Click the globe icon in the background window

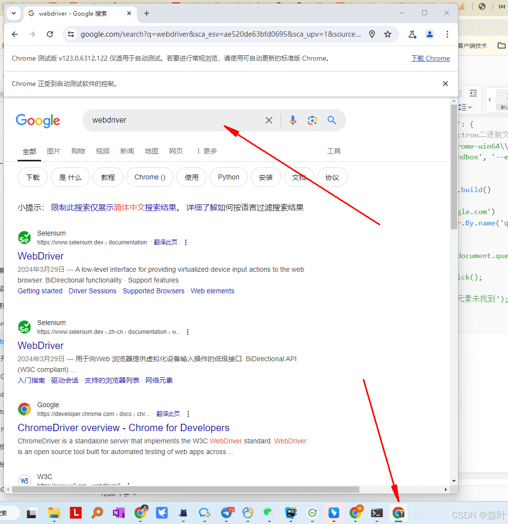[482, 6]
